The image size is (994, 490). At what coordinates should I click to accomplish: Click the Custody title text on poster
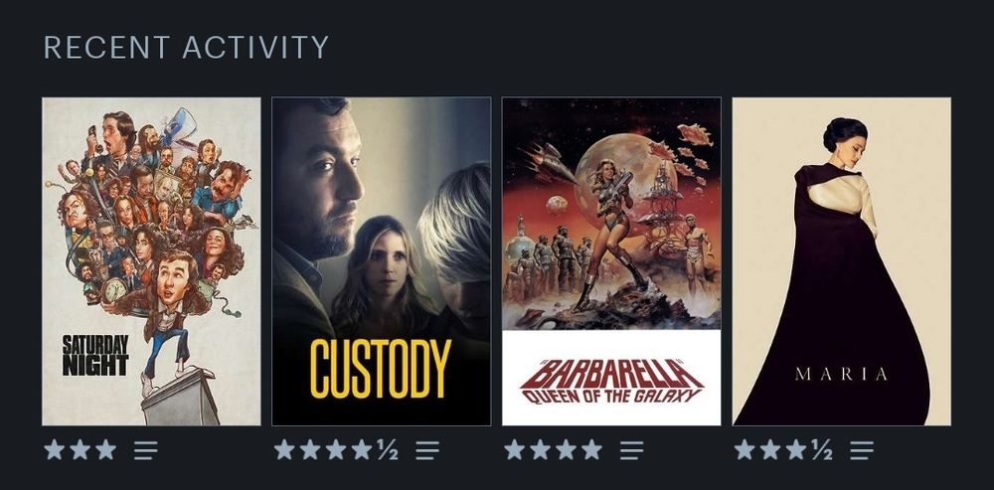point(381,369)
